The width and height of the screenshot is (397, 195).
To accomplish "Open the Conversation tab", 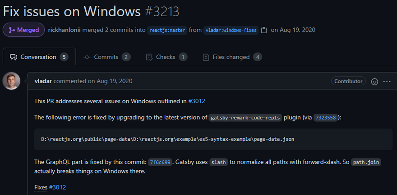I will click(39, 57).
